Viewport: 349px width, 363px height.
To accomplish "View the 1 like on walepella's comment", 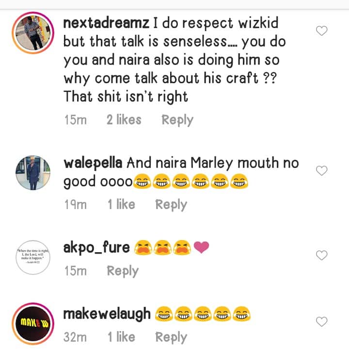I will click(121, 204).
